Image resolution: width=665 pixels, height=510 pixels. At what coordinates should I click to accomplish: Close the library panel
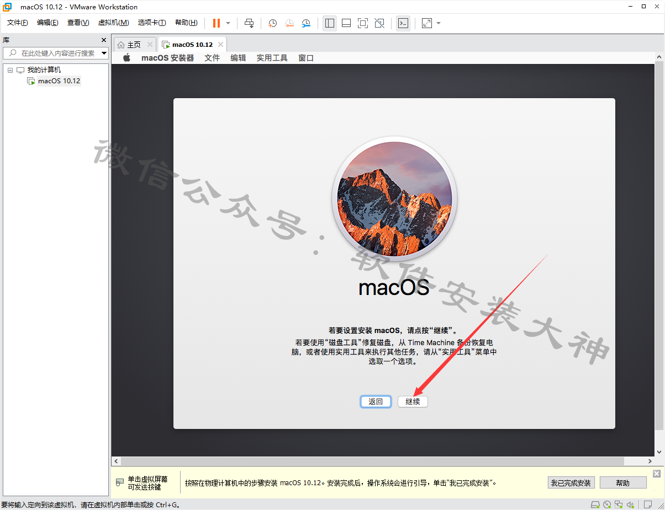(x=104, y=40)
